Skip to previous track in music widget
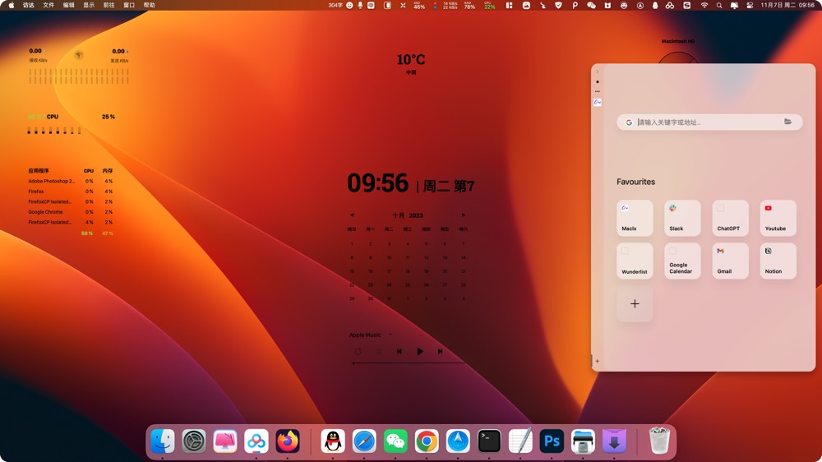Image resolution: width=822 pixels, height=462 pixels. (x=399, y=351)
